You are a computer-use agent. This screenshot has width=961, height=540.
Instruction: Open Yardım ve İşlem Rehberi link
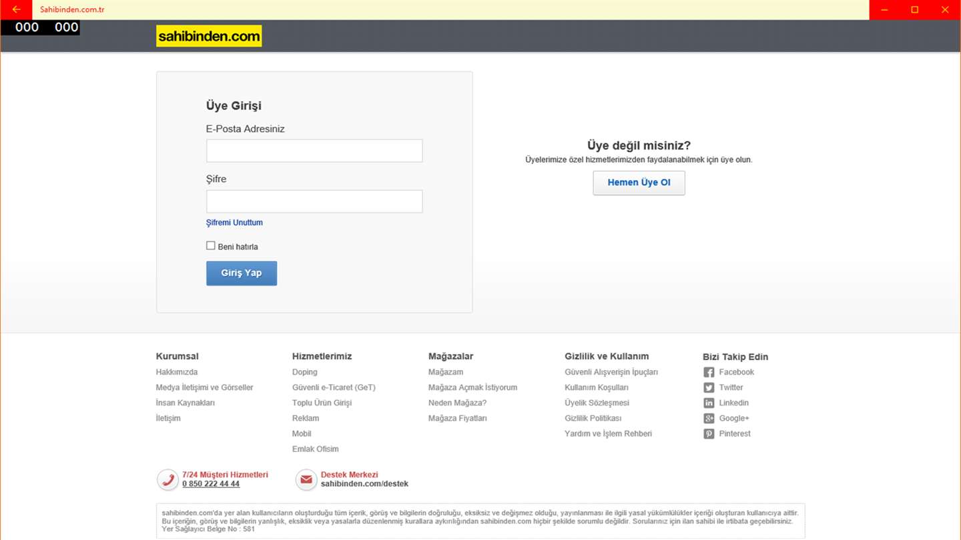609,433
